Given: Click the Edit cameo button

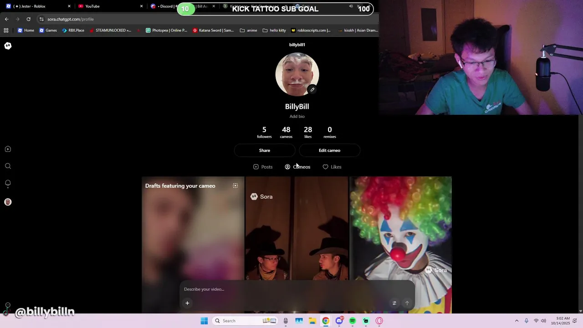Looking at the screenshot, I should (x=329, y=150).
